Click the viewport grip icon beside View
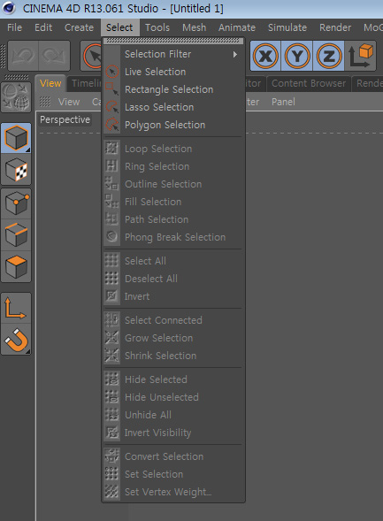The height and width of the screenshot is (521, 383). [45, 102]
